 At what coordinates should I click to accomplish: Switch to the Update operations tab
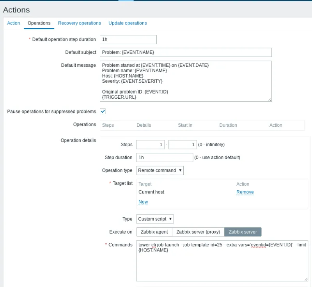[x=128, y=23]
